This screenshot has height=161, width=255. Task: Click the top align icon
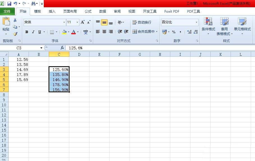[x=98, y=22]
